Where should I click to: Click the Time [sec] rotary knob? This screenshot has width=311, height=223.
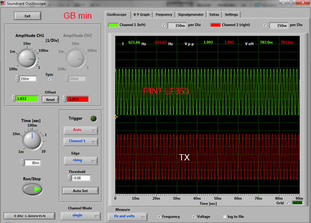click(x=32, y=140)
